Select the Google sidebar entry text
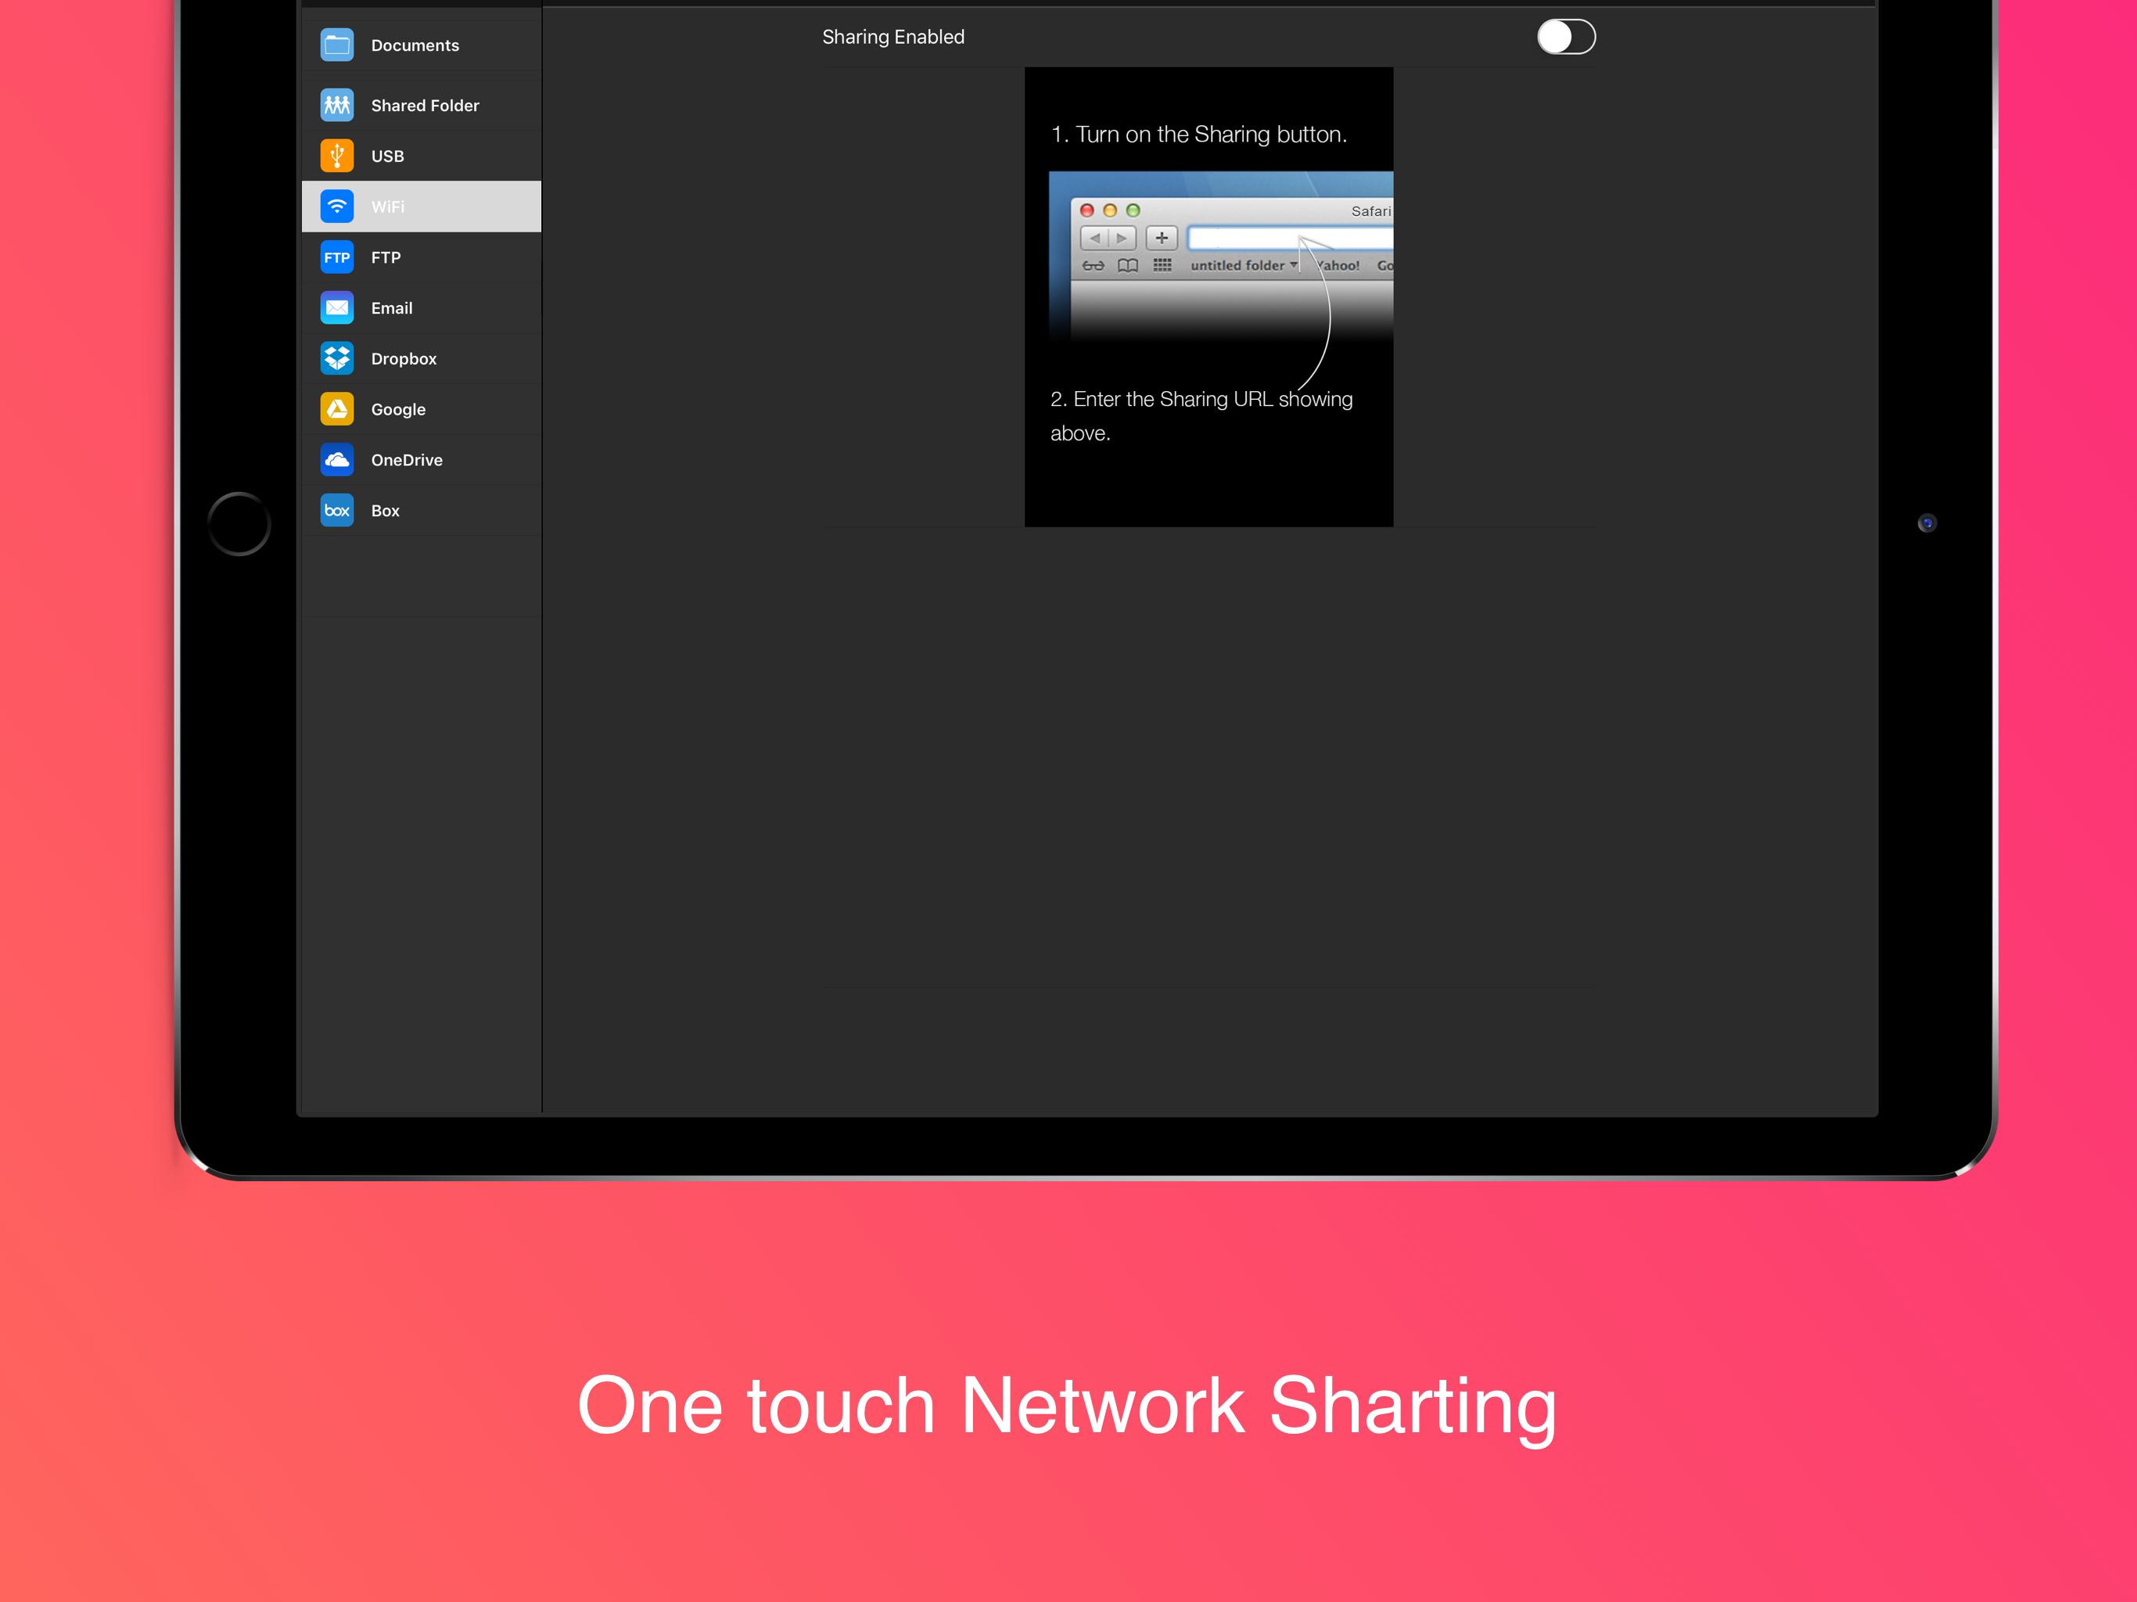 click(x=397, y=410)
